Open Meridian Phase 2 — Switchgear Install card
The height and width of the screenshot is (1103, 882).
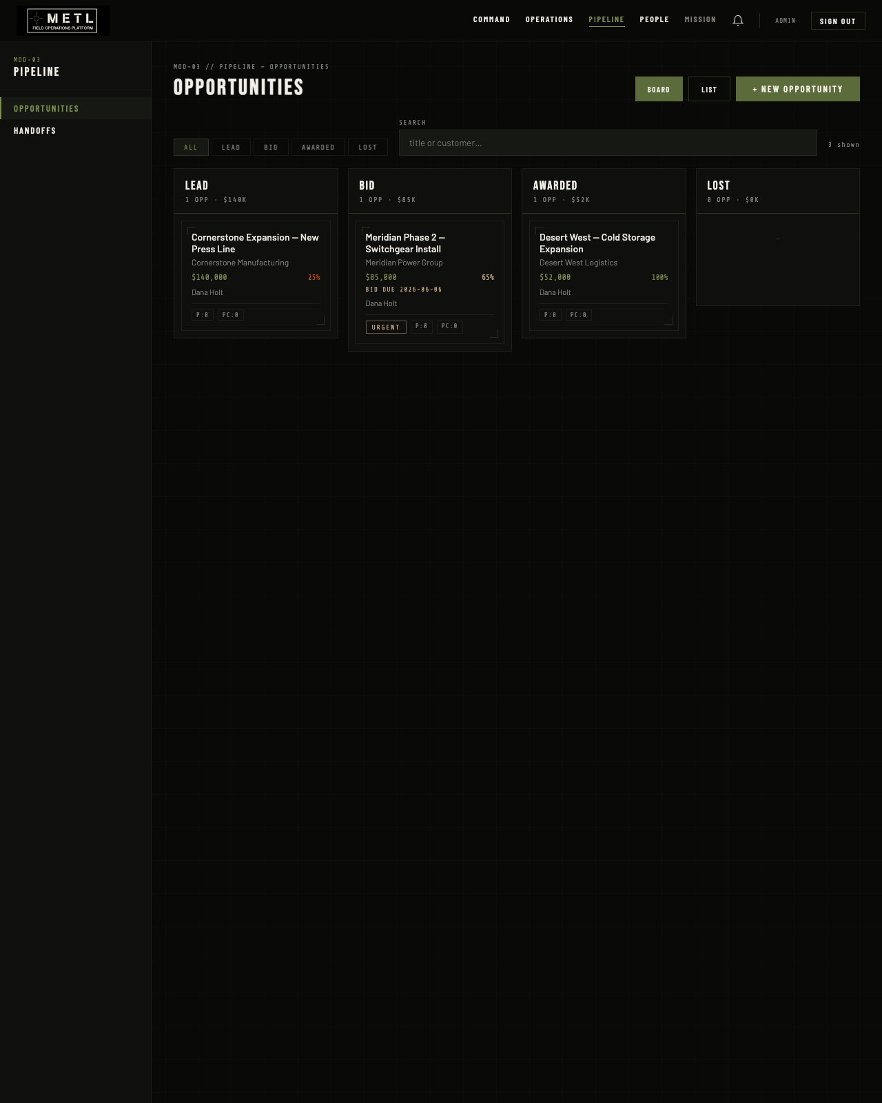430,282
